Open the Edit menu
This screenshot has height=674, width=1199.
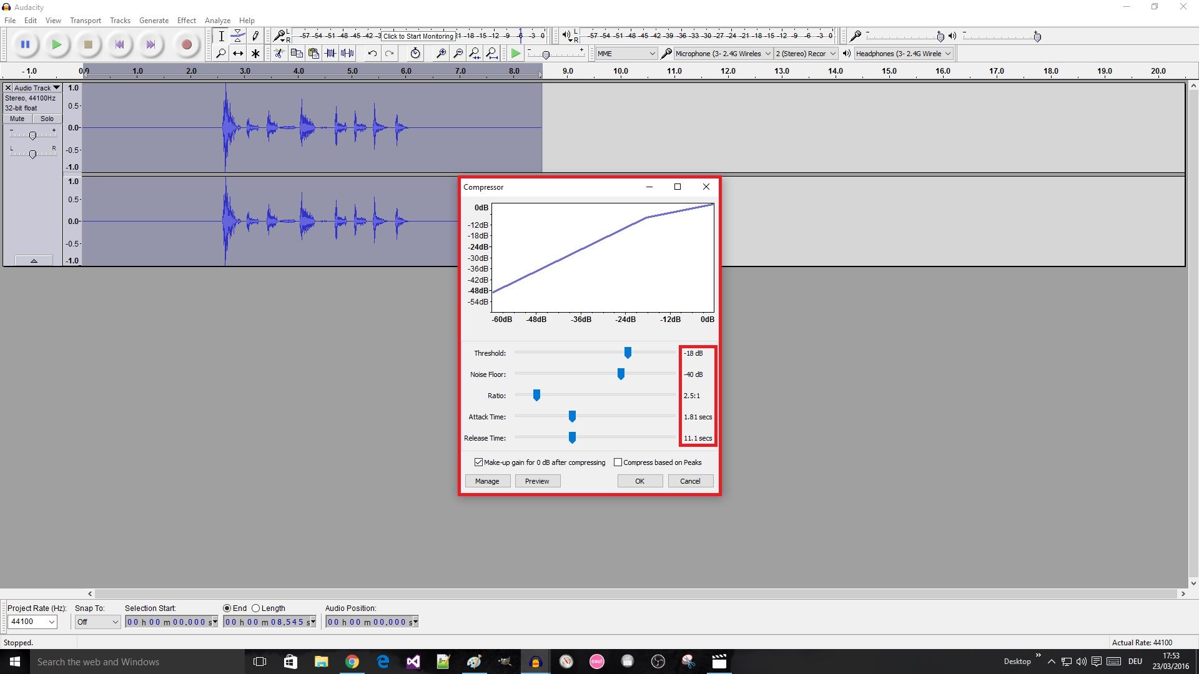31,20
